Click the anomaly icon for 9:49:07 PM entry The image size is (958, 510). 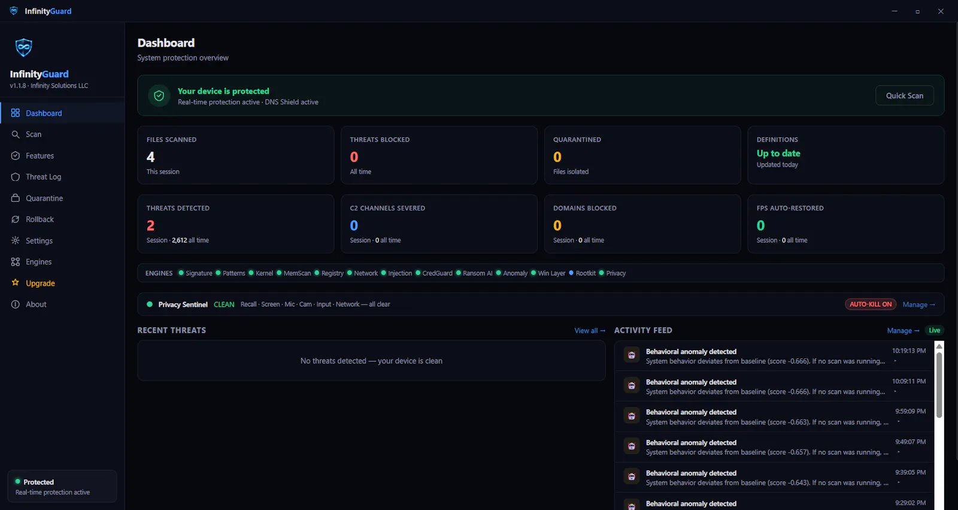point(632,446)
